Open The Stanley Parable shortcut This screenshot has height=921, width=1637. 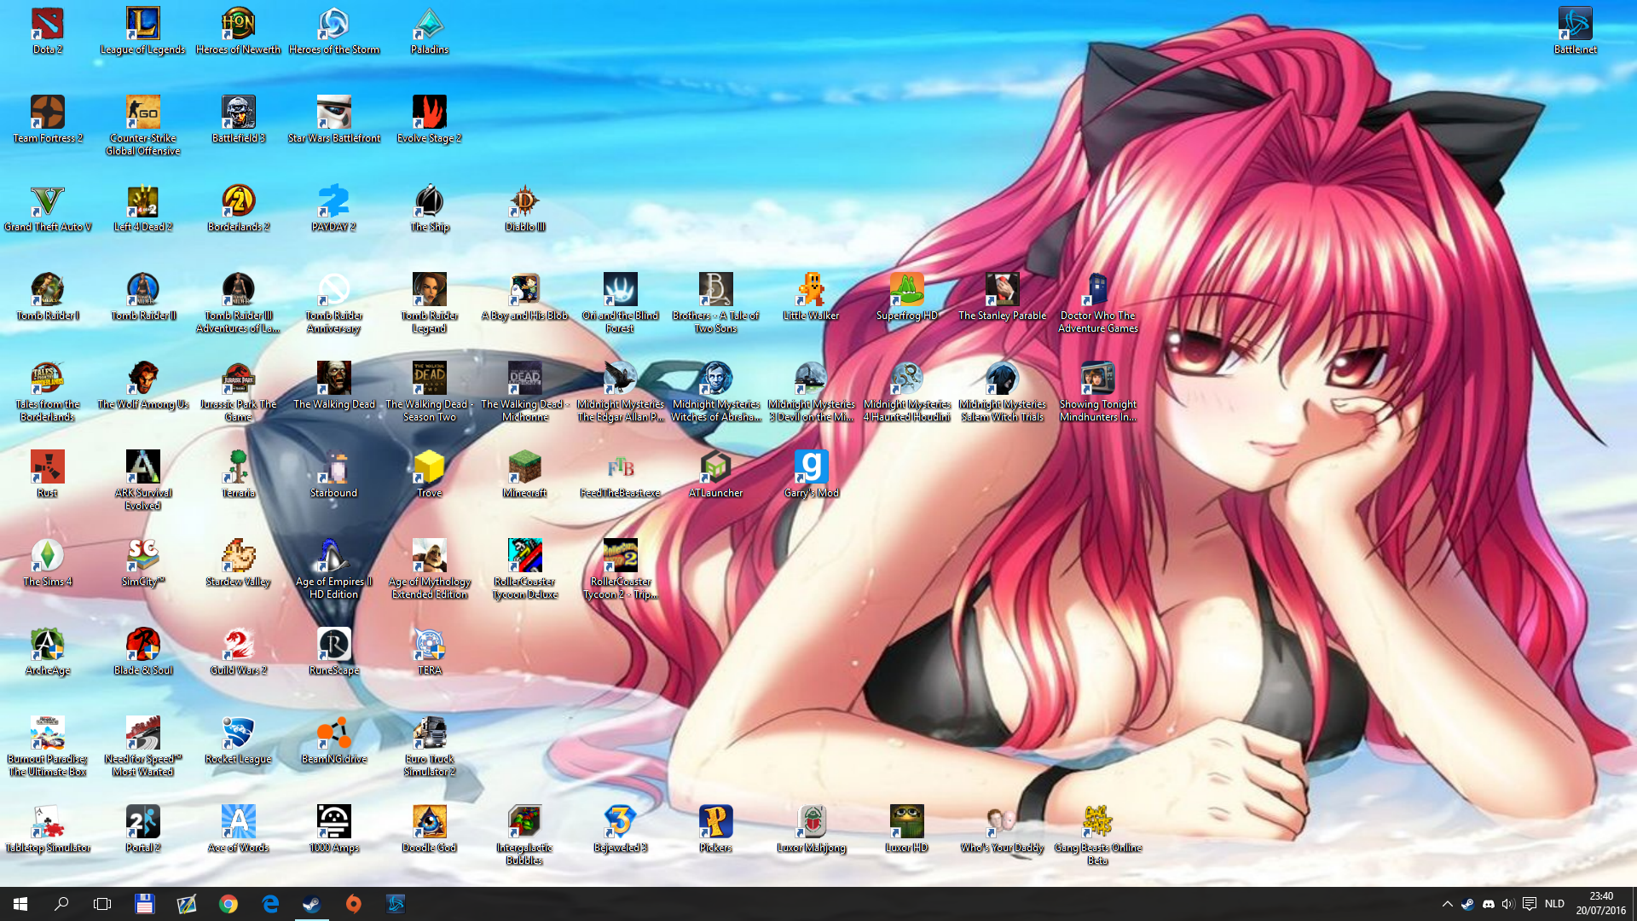pos(1002,297)
